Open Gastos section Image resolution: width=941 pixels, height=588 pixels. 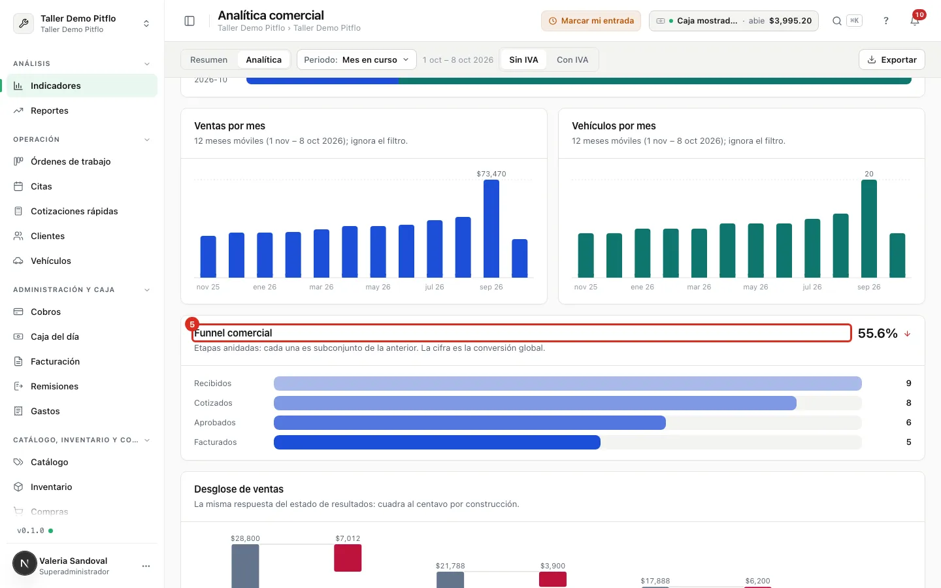click(x=82, y=411)
